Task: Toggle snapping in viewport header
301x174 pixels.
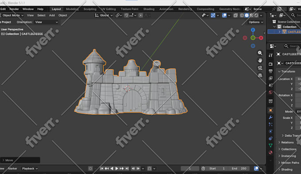Action: click(x=126, y=15)
